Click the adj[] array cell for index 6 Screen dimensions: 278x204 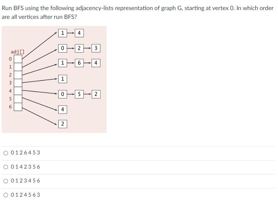18,107
